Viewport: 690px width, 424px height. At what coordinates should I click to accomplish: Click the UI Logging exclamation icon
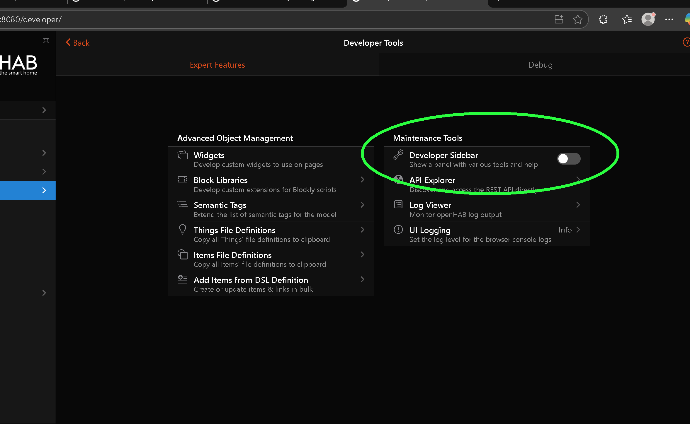tap(398, 229)
